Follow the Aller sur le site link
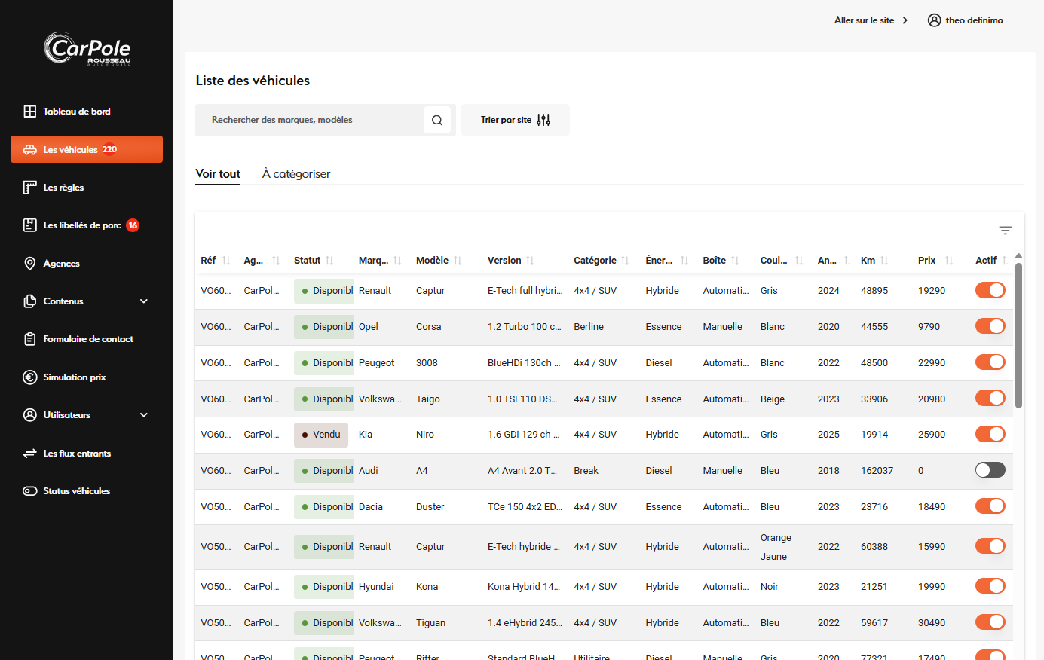 pyautogui.click(x=871, y=20)
